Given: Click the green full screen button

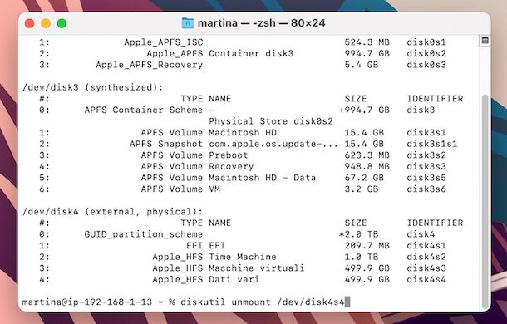Looking at the screenshot, I should click(x=62, y=23).
